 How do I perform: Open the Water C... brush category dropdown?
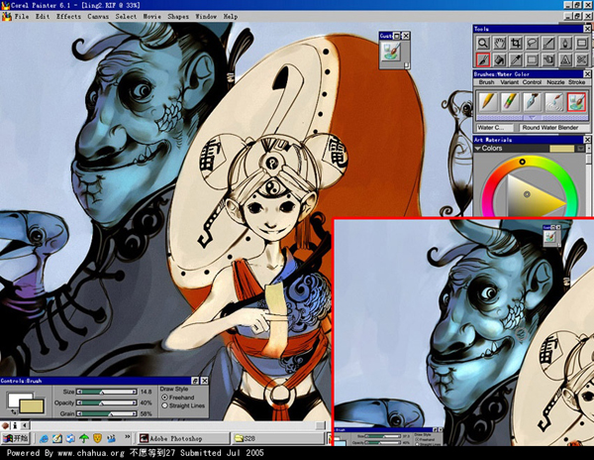(x=495, y=128)
